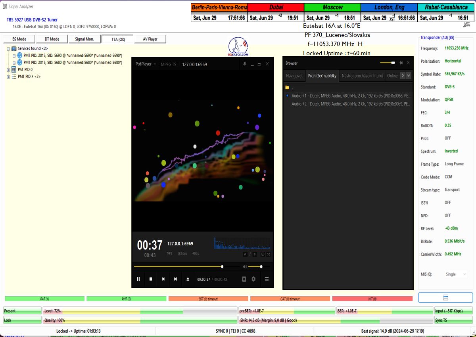Click the AV Player button
The image size is (476, 337).
tap(150, 39)
